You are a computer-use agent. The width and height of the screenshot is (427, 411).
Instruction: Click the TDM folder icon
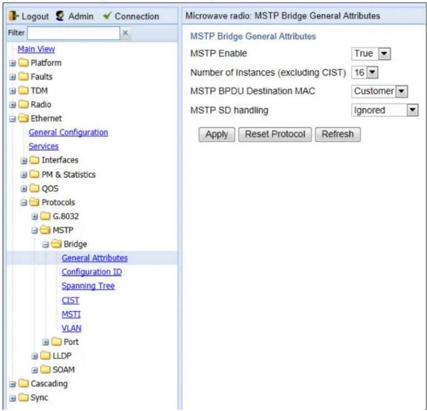click(23, 91)
